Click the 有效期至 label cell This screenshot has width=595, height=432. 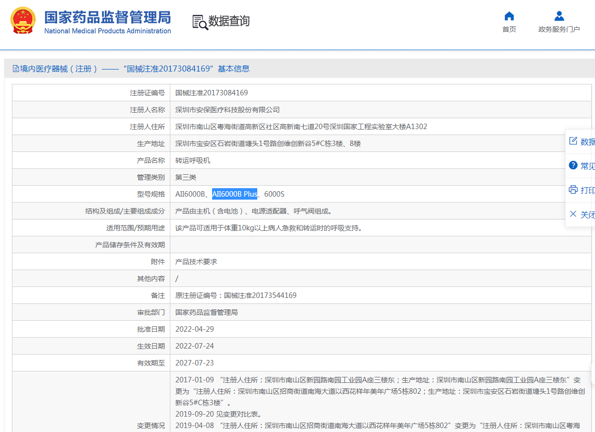(x=91, y=363)
